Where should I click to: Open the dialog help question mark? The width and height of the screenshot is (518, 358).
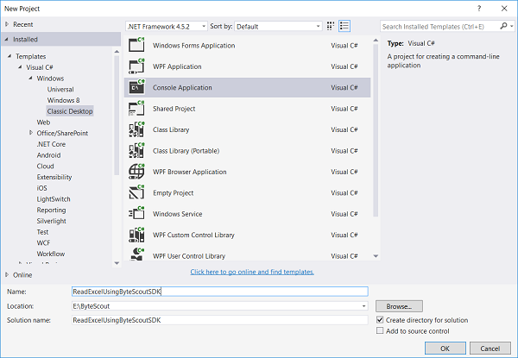pos(479,9)
